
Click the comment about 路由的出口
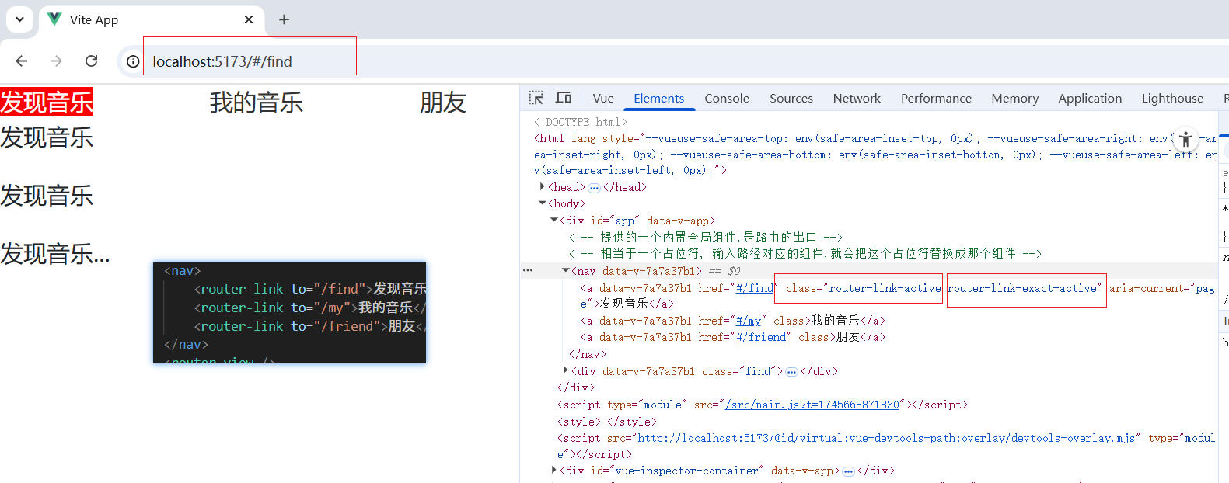705,237
